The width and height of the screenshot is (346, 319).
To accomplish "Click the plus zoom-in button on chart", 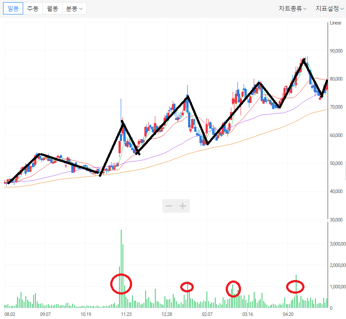I will [x=182, y=206].
